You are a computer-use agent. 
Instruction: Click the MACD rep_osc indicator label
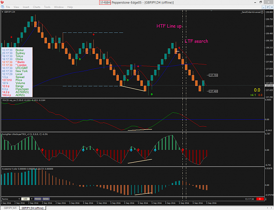pyautogui.click(x=24, y=100)
